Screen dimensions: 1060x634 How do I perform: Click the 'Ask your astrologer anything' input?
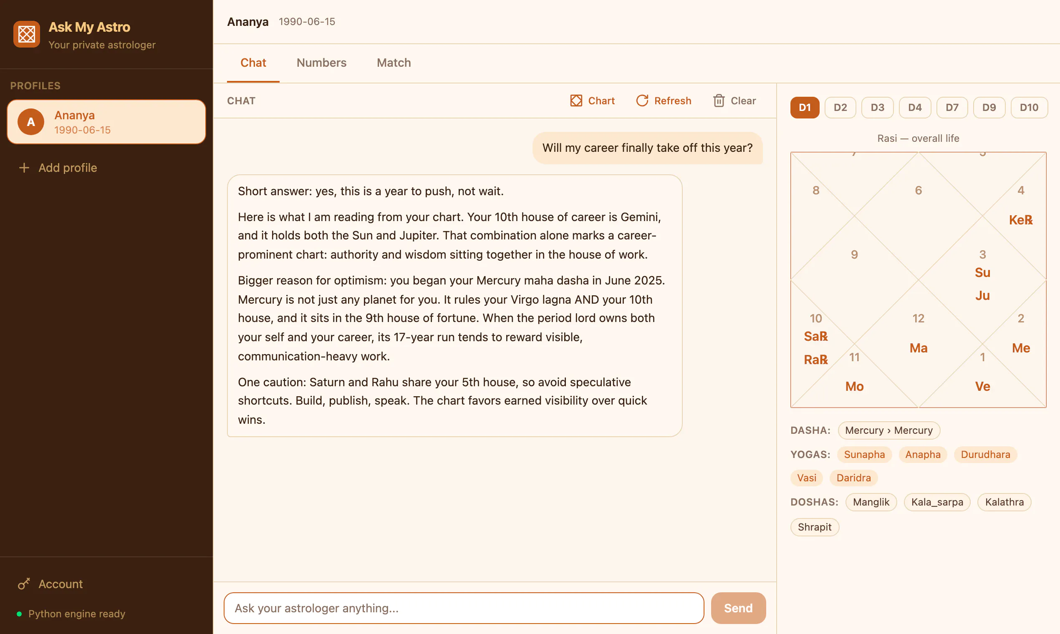tap(464, 608)
